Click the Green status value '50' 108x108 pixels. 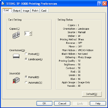79,75
